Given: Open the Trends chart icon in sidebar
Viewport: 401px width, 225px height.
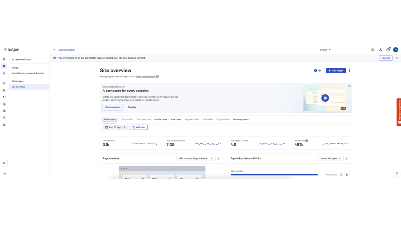Looking at the screenshot, I should [x=4, y=83].
